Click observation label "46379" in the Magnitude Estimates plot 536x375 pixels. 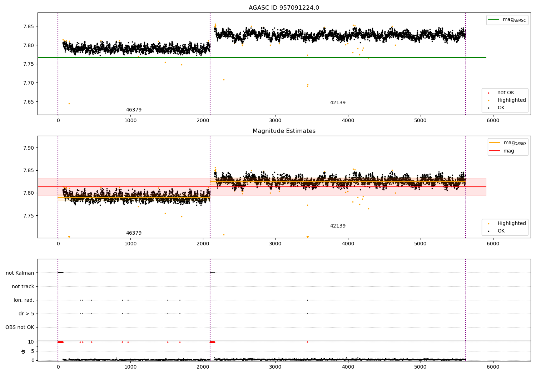point(134,233)
